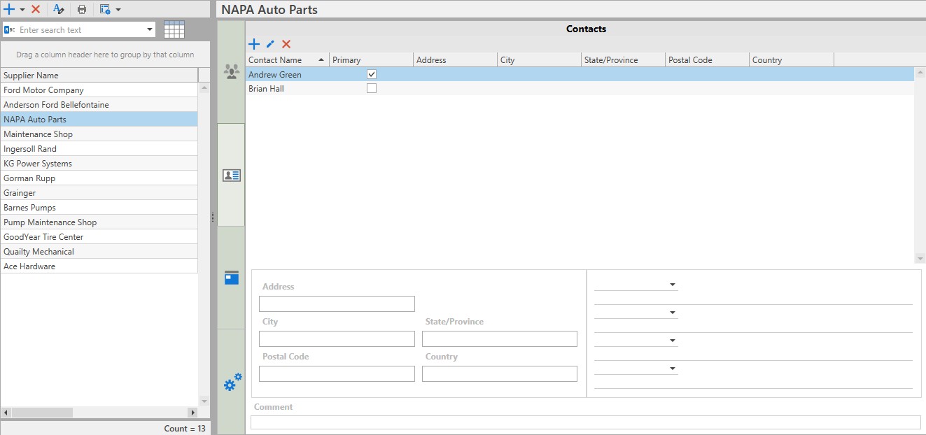The width and height of the screenshot is (926, 435).
Task: Click the Address column header in the contacts grid
Action: click(x=455, y=60)
